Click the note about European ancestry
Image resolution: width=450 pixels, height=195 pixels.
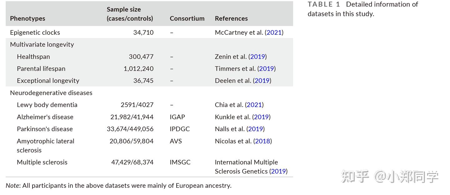pyautogui.click(x=118, y=186)
